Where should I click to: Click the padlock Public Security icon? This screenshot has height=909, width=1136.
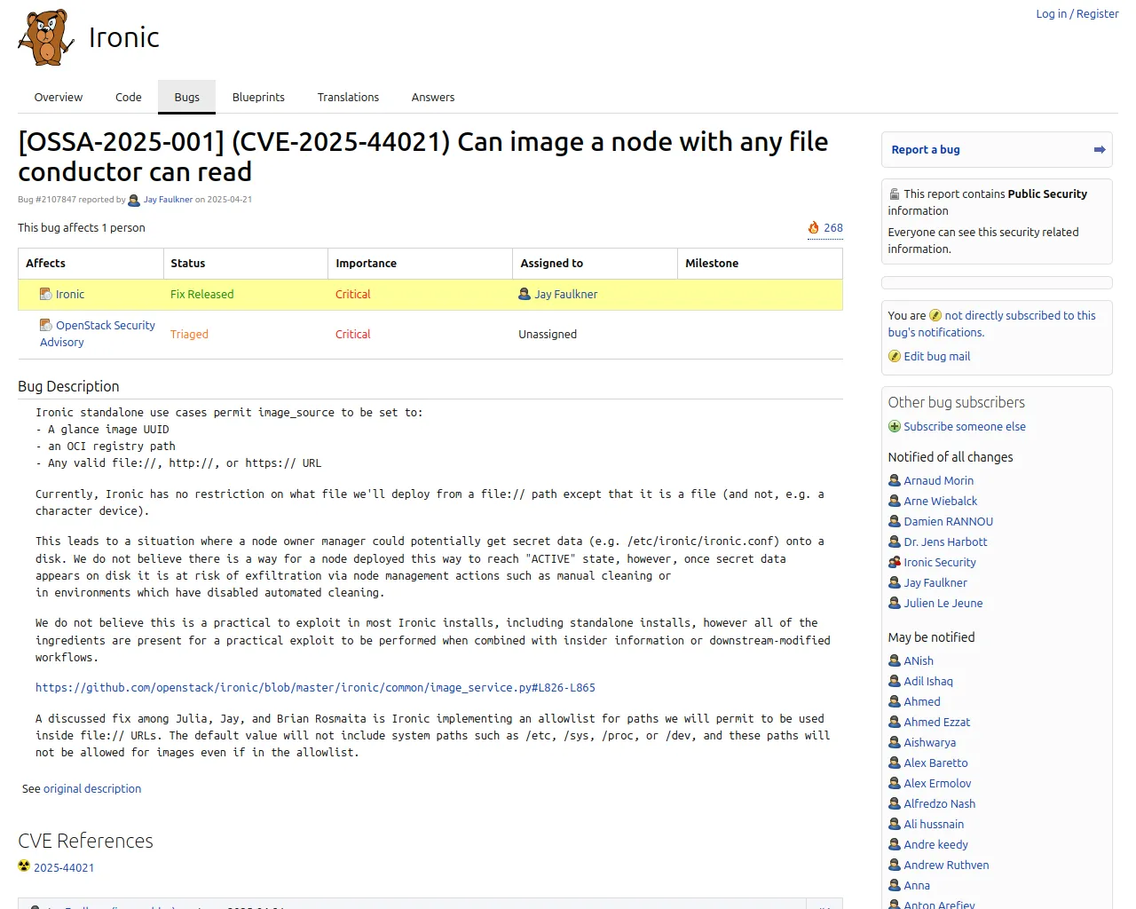click(895, 194)
